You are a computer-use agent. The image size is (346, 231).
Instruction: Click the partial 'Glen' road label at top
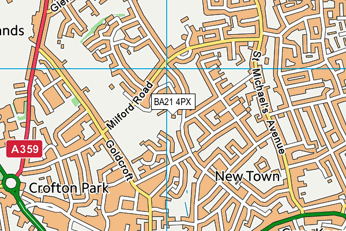[x=58, y=6]
